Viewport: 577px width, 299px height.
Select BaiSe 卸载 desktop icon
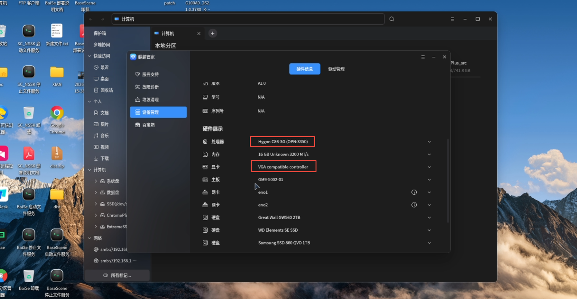(29, 280)
